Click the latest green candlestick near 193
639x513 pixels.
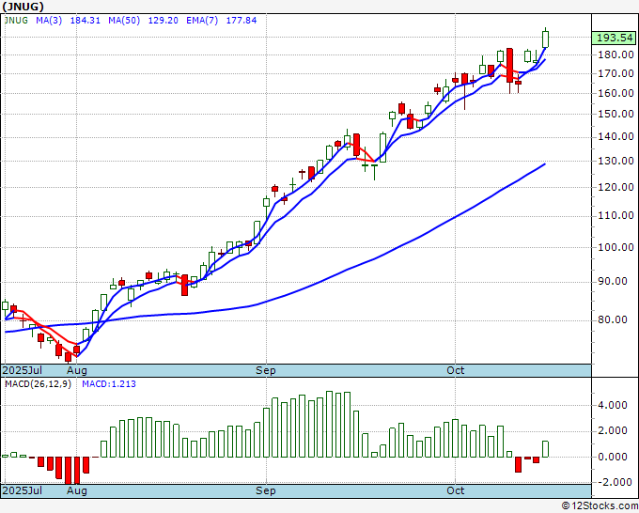click(545, 39)
